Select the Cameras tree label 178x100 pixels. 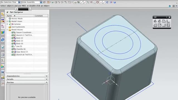[x=17, y=24]
